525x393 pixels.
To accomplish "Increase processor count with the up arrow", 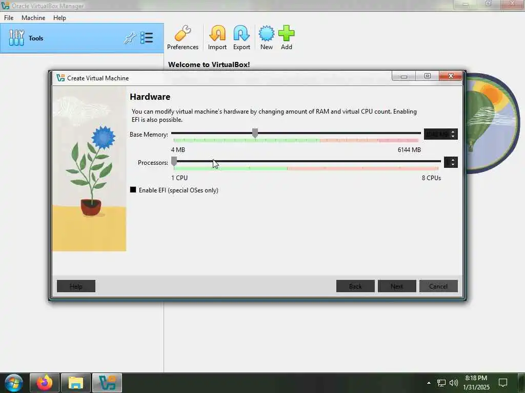I will [x=453, y=160].
